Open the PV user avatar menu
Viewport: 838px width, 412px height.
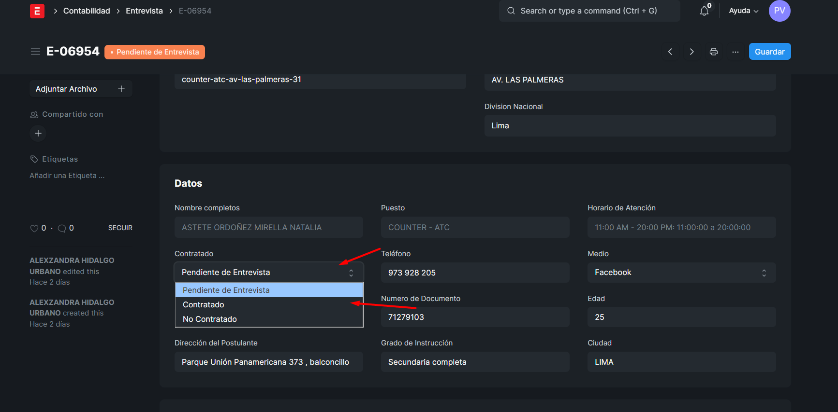tap(779, 11)
